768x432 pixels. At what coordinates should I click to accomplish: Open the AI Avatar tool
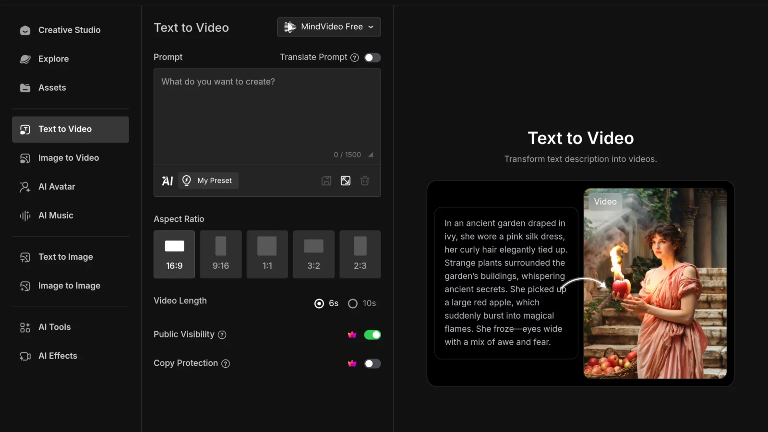[70, 187]
